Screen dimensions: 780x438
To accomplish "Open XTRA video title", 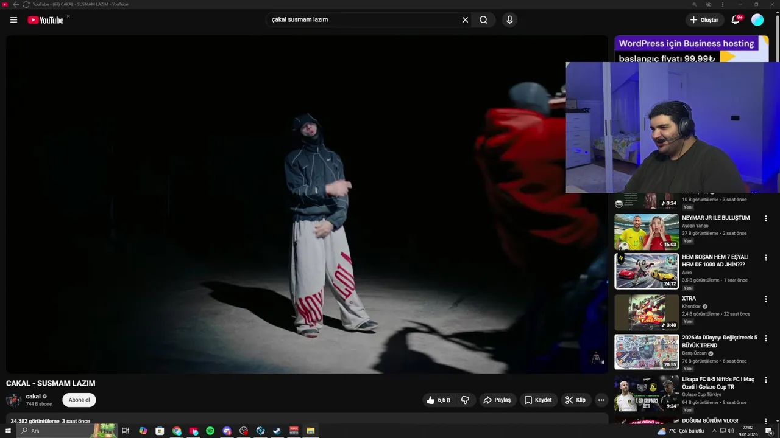I will [689, 299].
